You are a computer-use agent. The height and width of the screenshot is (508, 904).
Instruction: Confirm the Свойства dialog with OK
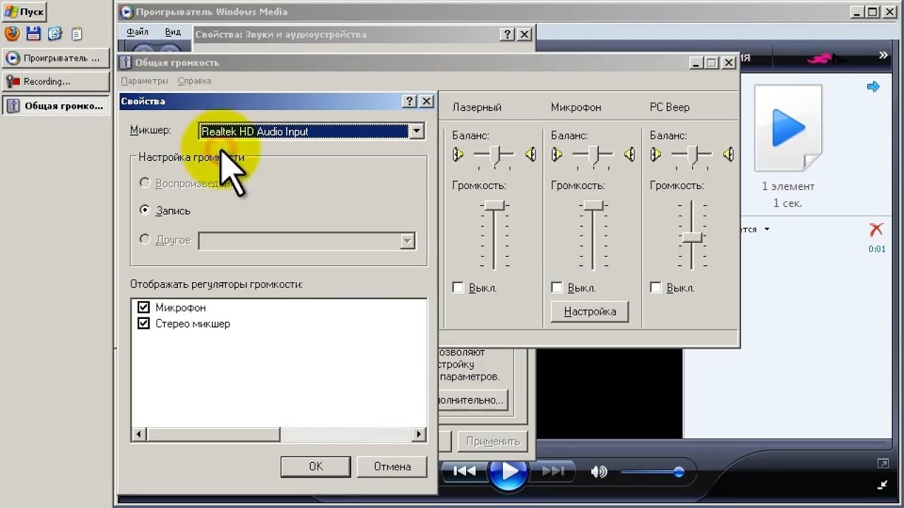(316, 466)
